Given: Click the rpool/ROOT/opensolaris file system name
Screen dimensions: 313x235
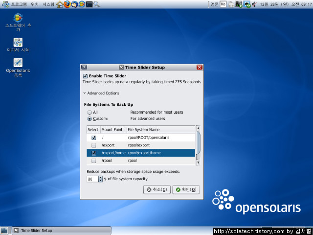Looking at the screenshot, I should pos(149,138).
